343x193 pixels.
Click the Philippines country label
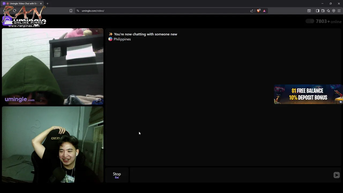(x=122, y=39)
